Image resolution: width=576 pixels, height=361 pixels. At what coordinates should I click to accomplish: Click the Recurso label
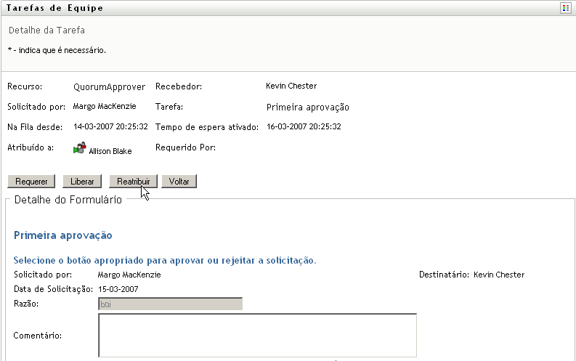[25, 86]
